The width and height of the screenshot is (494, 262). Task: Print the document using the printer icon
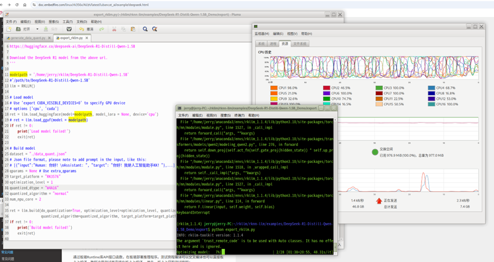tap(69, 29)
